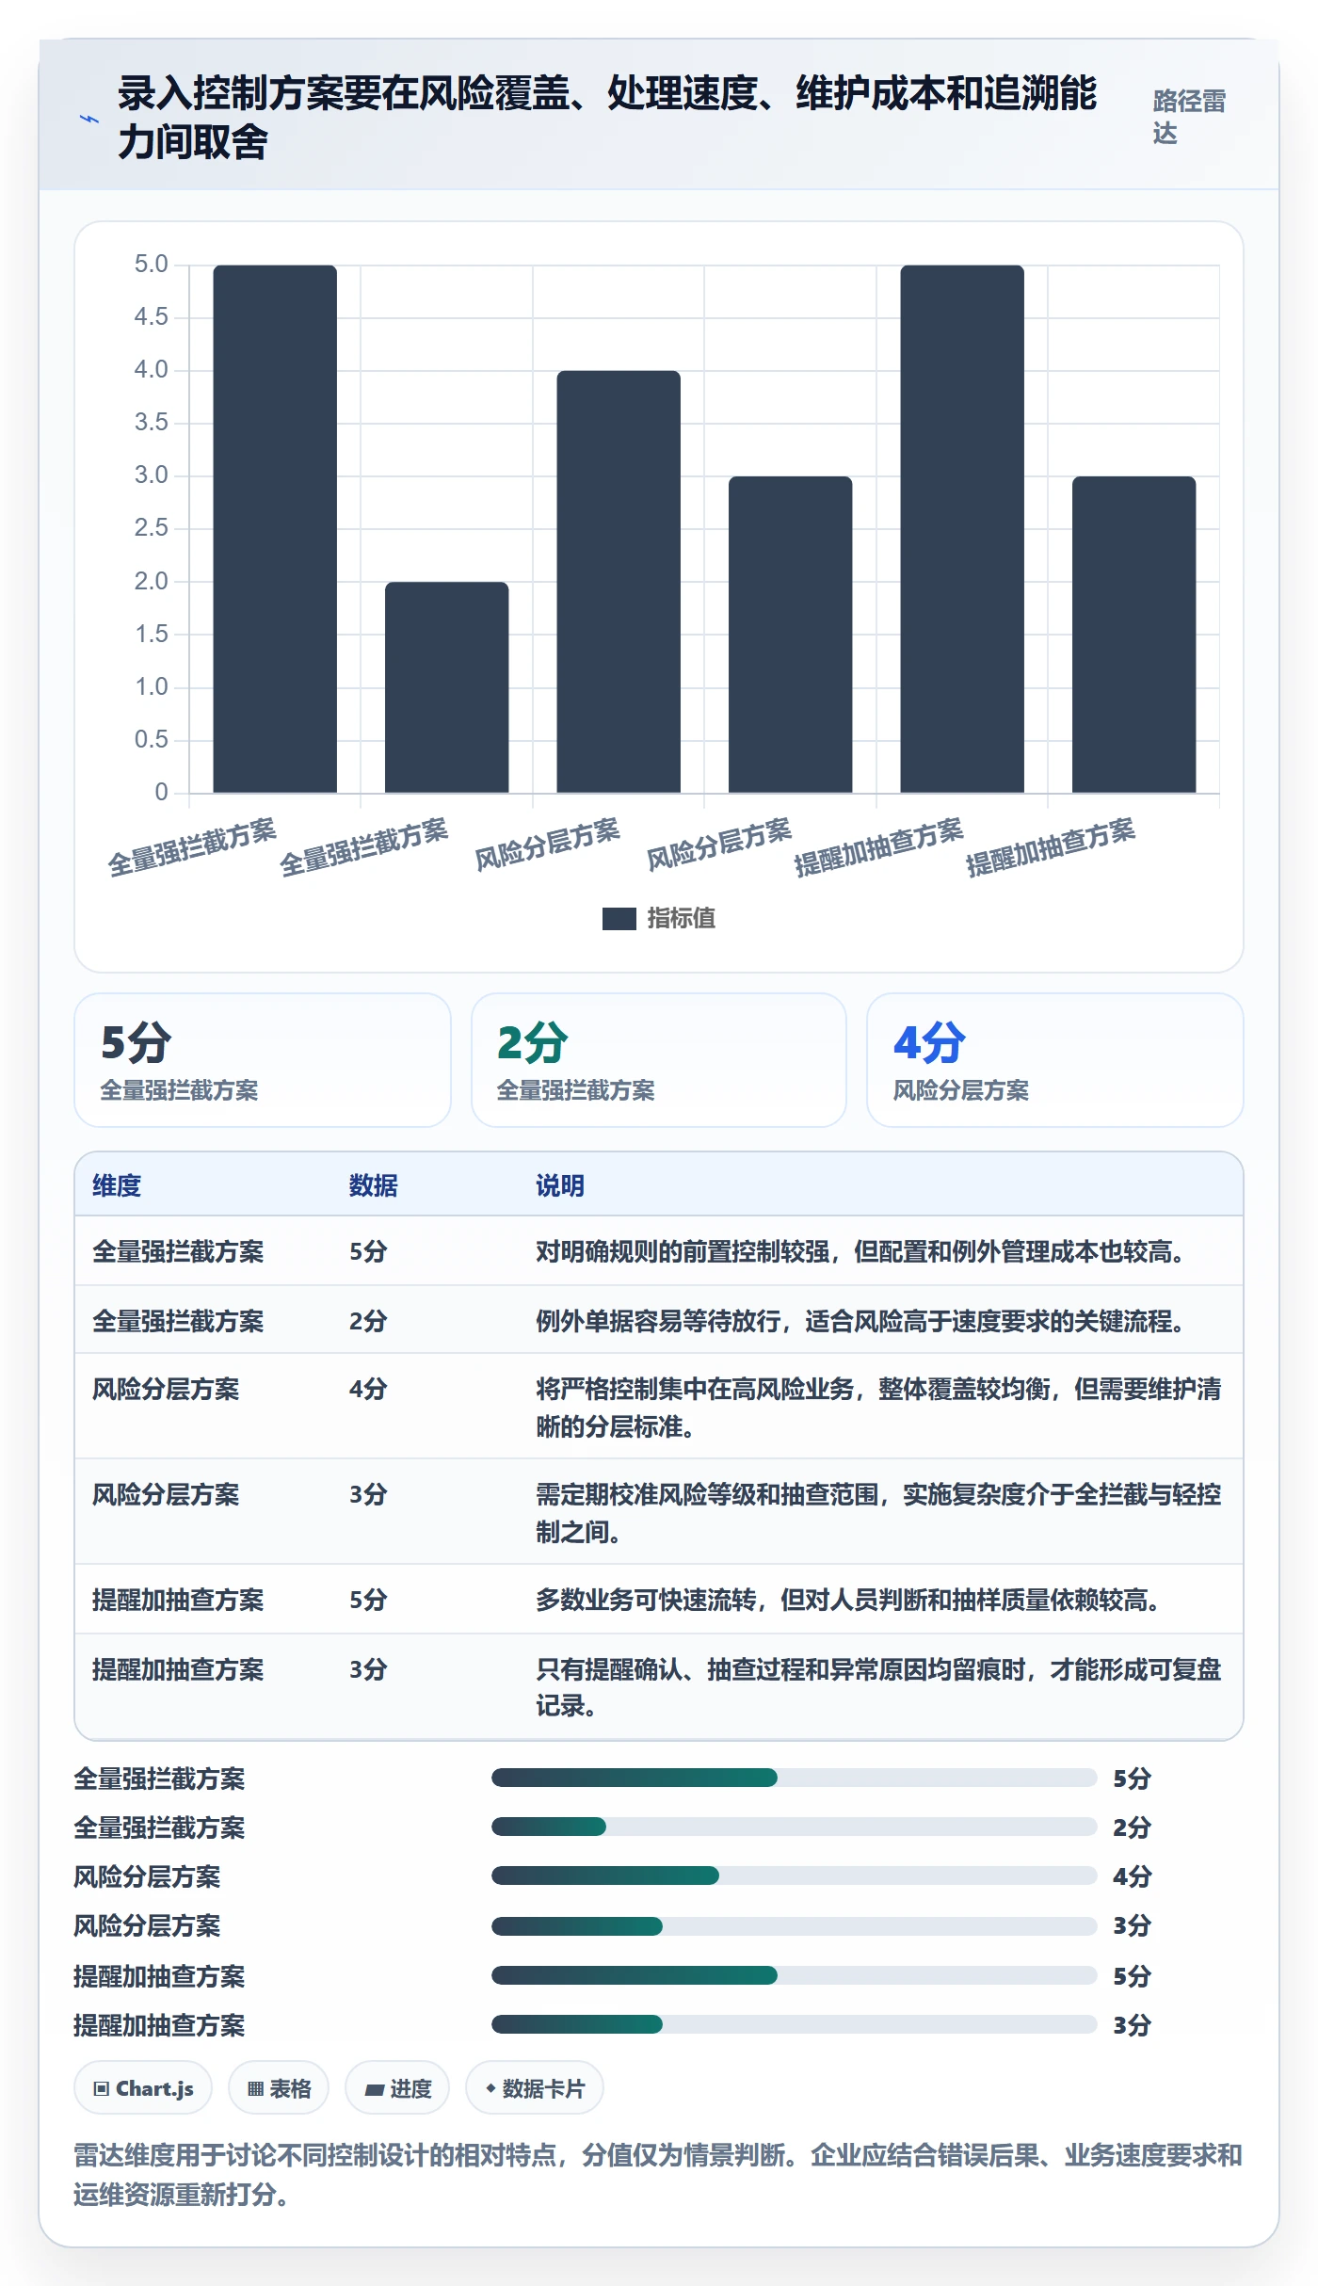Click the 提醒加抽查方案 chart bar reaching 3.0
This screenshot has height=2286, width=1318.
(1133, 634)
